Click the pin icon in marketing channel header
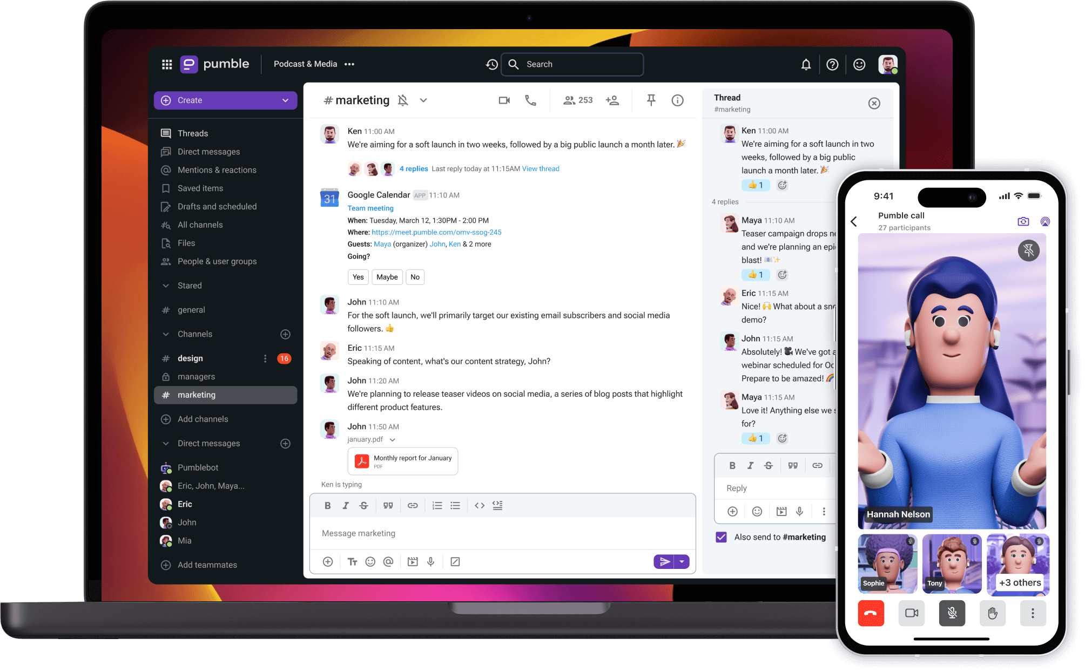This screenshot has height=672, width=1085. (651, 99)
